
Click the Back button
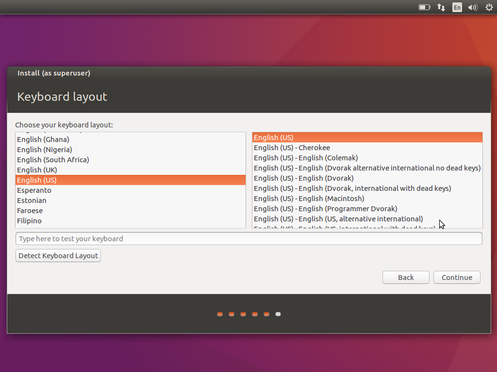(406, 278)
